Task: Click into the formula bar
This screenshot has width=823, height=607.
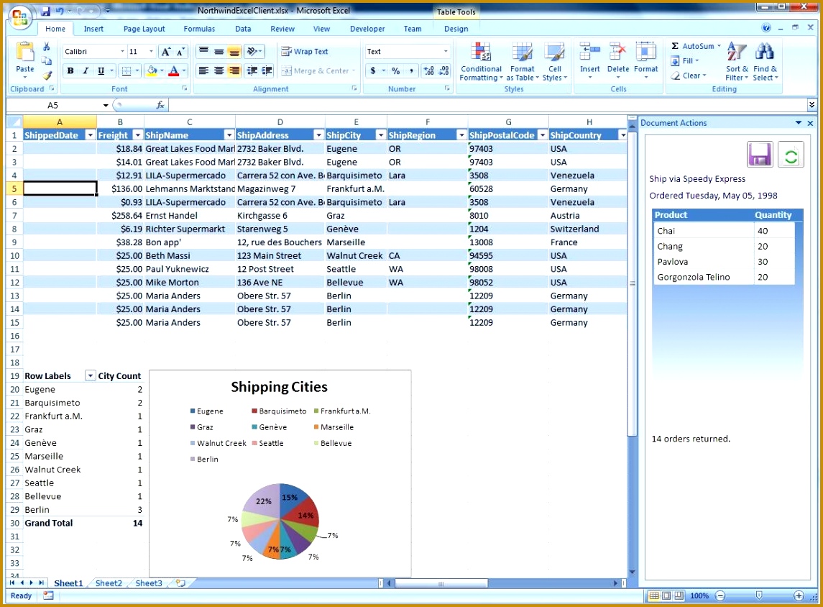Action: [x=488, y=106]
